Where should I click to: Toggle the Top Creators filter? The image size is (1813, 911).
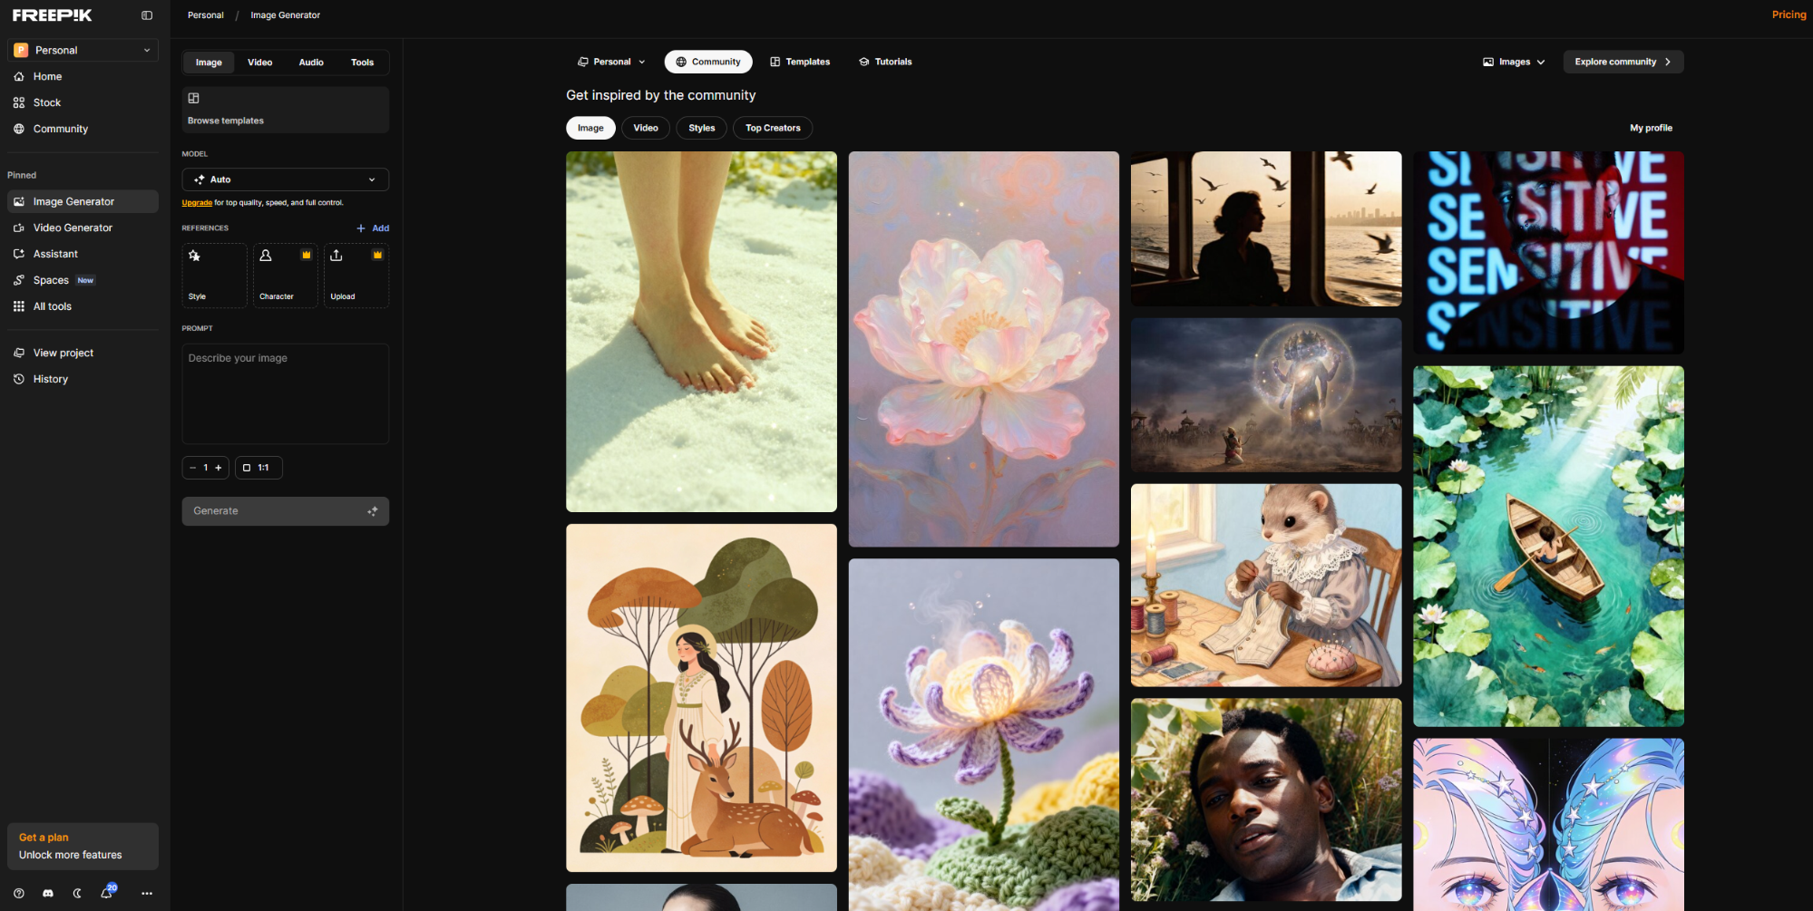772,128
